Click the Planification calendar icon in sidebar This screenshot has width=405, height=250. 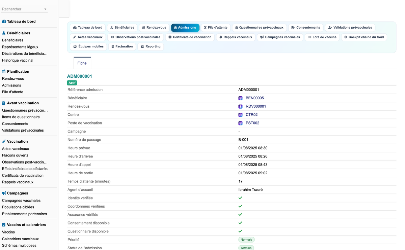pos(4,71)
